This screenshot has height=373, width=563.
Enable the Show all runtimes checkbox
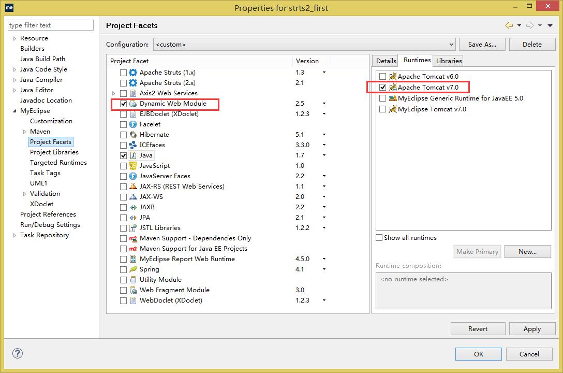pos(379,237)
